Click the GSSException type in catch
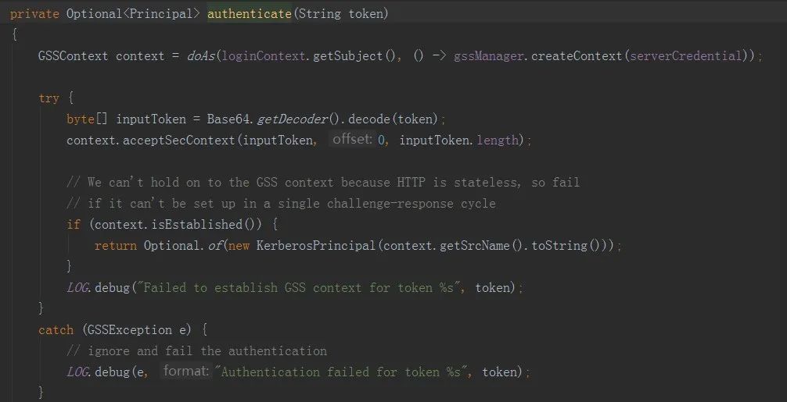Viewport: 787px width, 402px height. (129, 330)
